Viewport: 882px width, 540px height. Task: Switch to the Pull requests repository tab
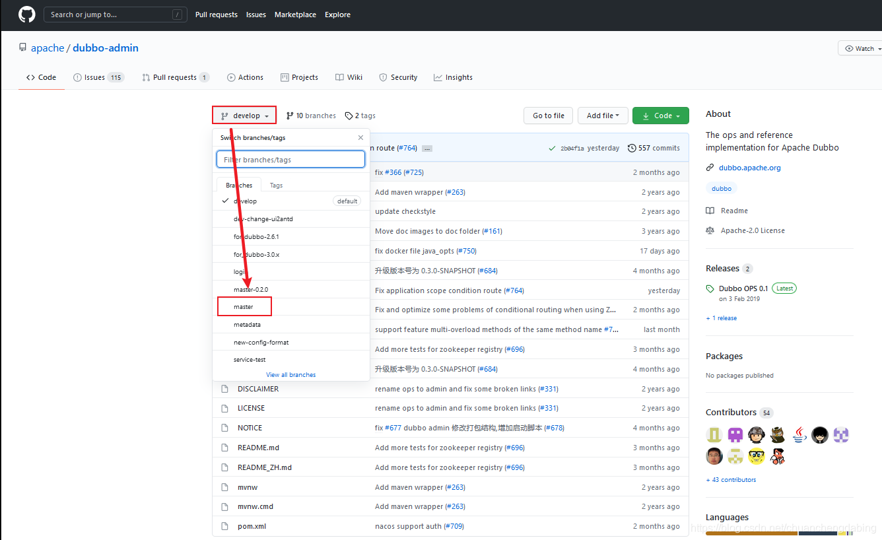(175, 77)
